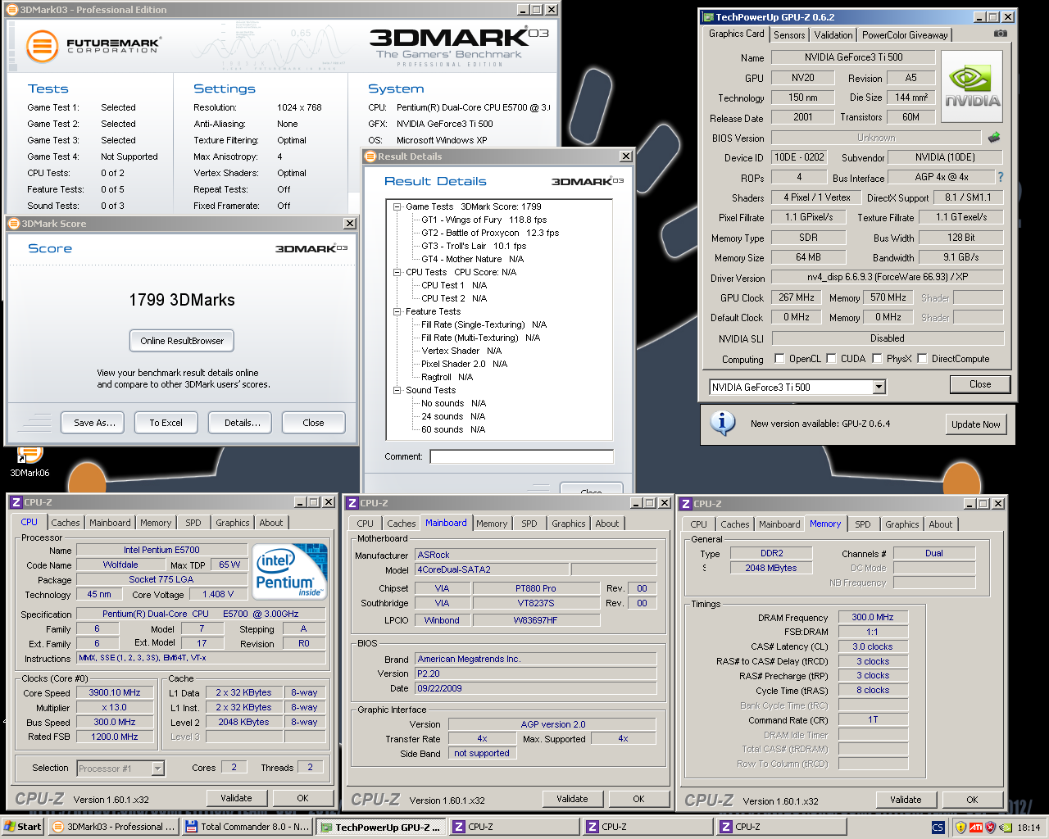Open the Windows Start menu

[23, 827]
